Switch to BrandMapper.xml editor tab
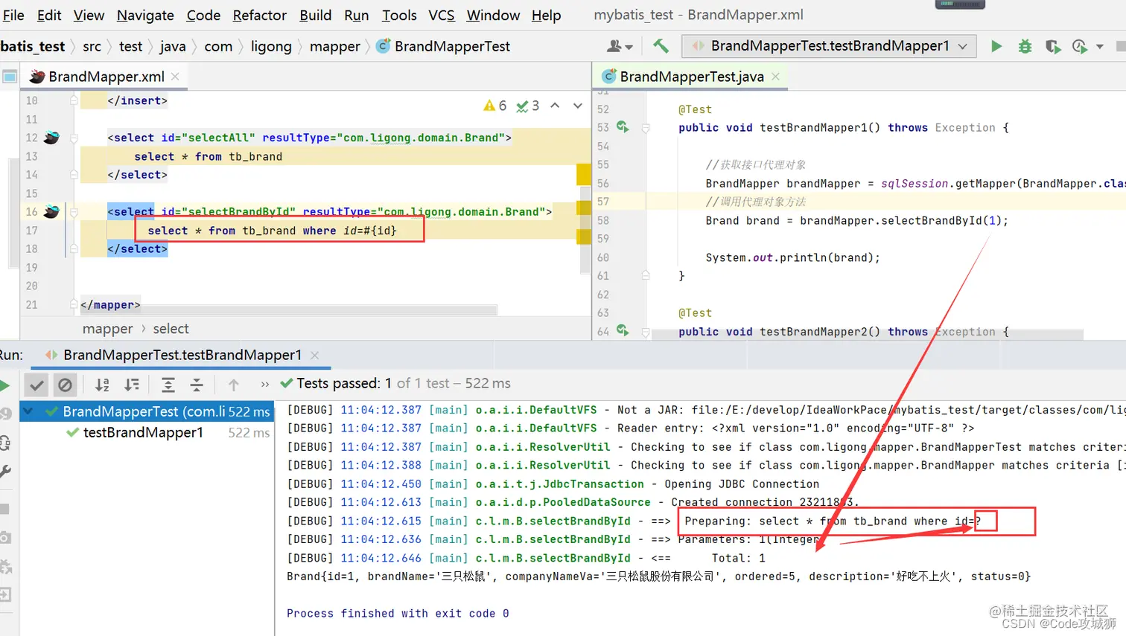1126x636 pixels. point(106,77)
